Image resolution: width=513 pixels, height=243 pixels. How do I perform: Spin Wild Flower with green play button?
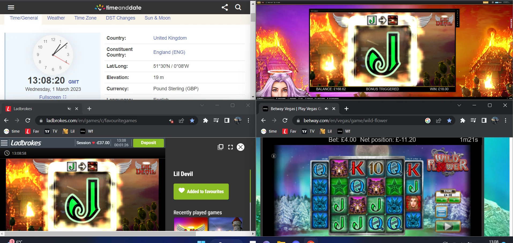(448, 226)
